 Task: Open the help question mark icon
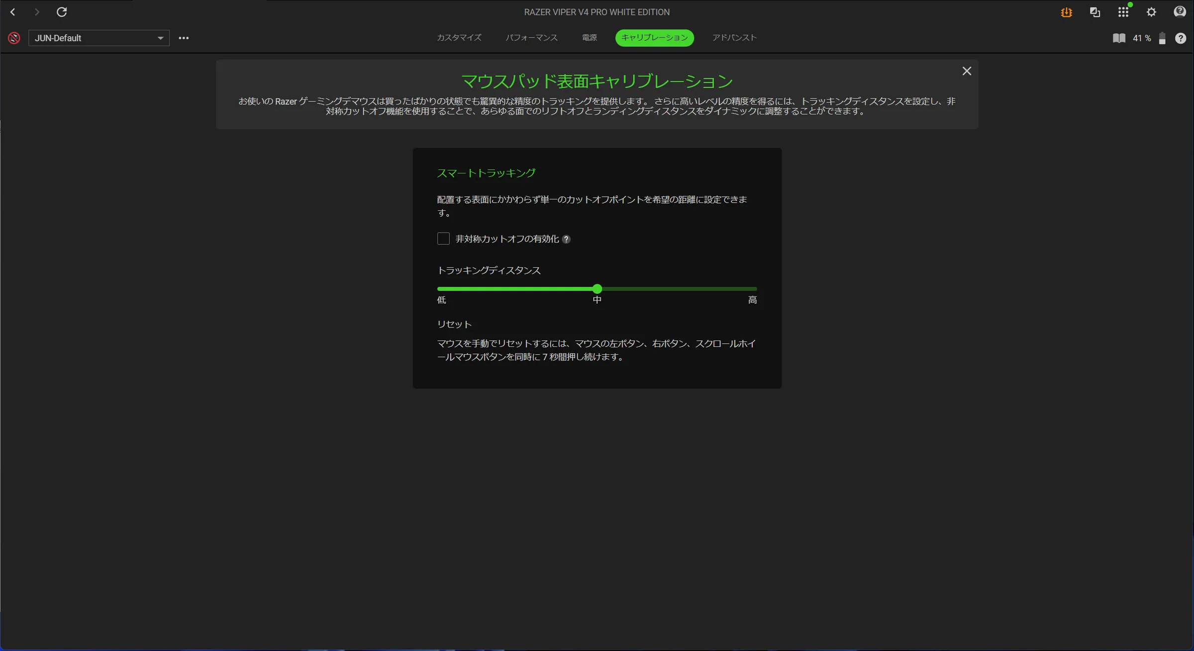point(1181,38)
